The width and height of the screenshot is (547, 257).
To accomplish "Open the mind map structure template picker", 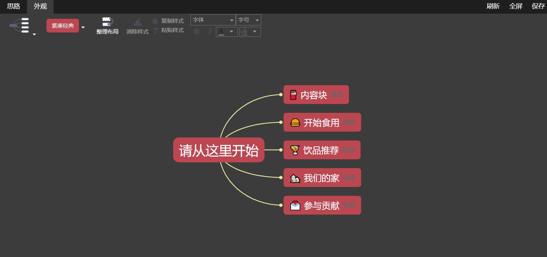I will (x=20, y=25).
